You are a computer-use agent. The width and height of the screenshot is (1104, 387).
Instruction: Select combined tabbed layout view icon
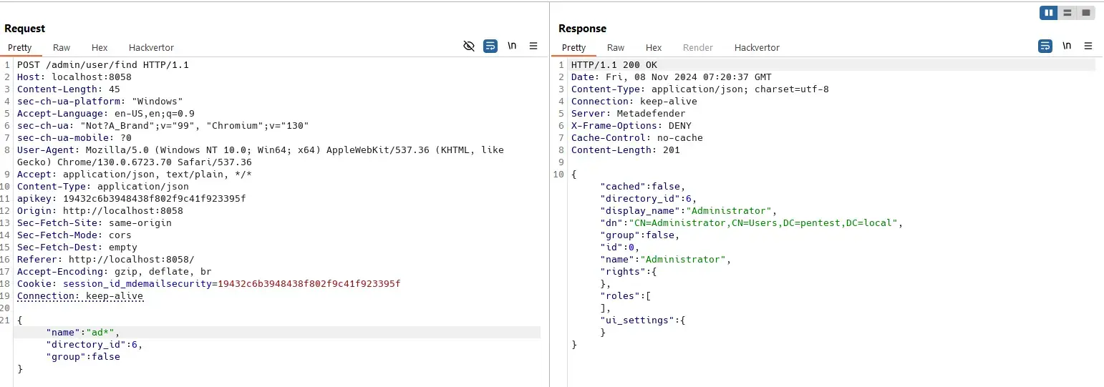coord(1086,13)
